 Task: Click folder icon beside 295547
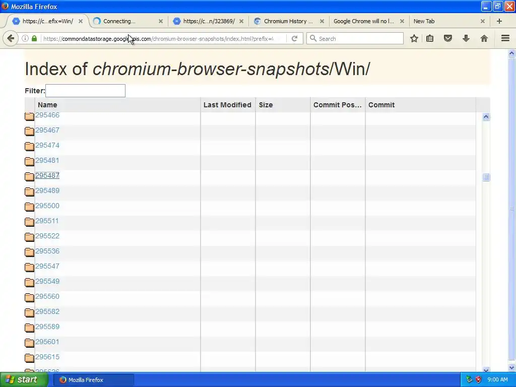(29, 267)
